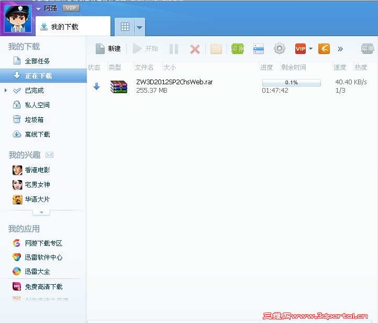Click speed value 40.40 KB/s
Viewport: 378px width, 323px height.
(x=351, y=82)
